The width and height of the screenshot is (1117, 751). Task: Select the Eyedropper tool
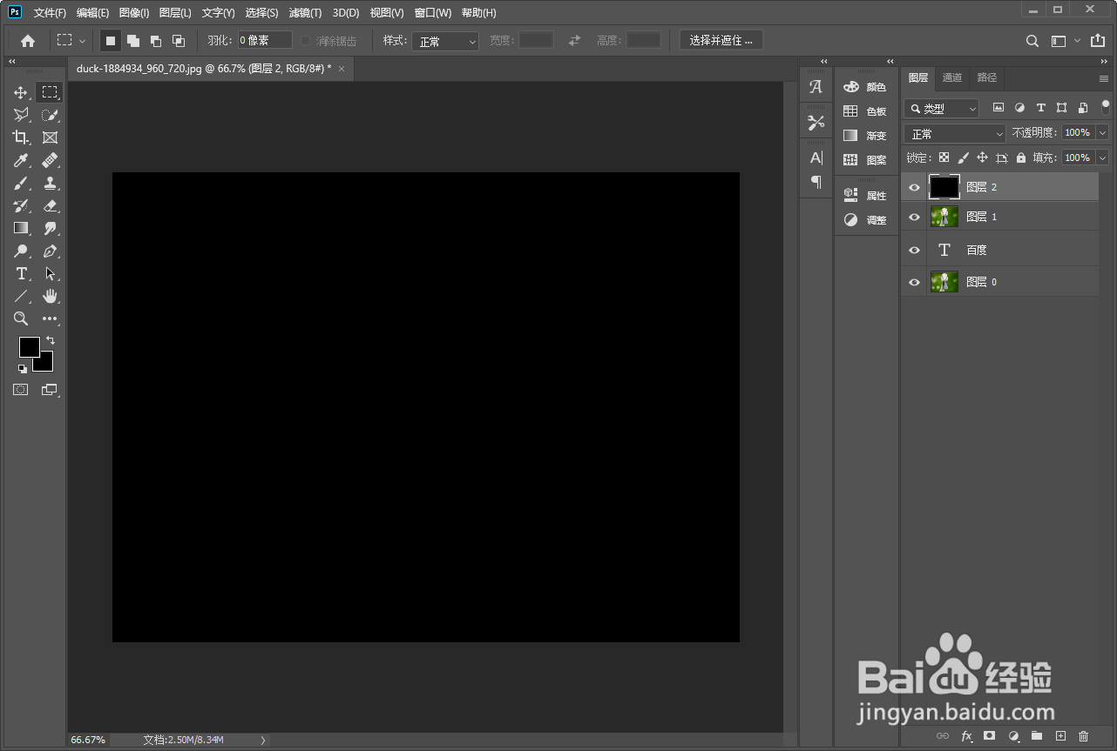click(x=21, y=160)
